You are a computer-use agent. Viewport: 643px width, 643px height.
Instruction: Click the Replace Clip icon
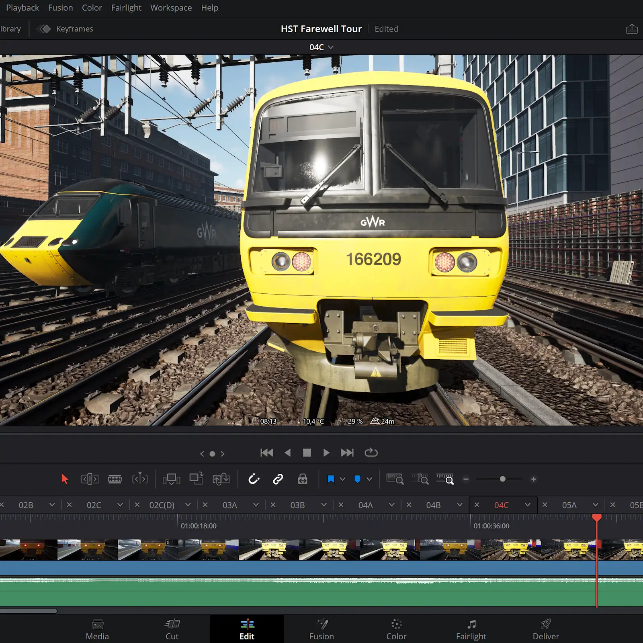coord(221,479)
